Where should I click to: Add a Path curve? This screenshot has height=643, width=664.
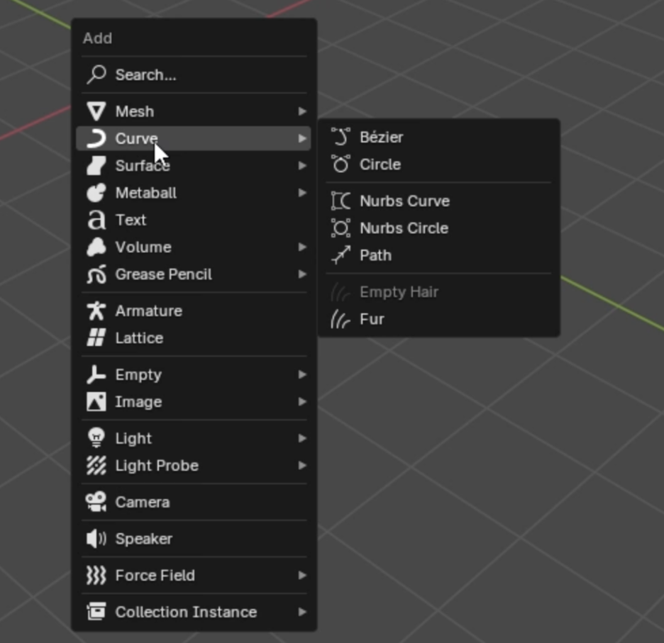pyautogui.click(x=438, y=255)
